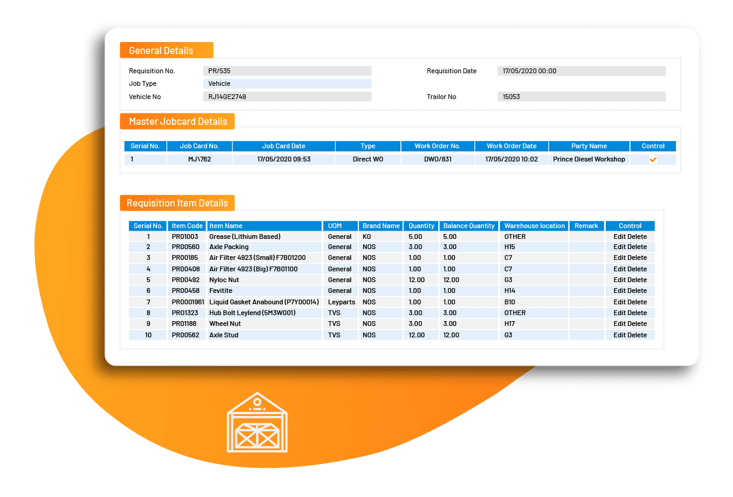
Task: Click the warehouse icon below the card
Action: [257, 423]
